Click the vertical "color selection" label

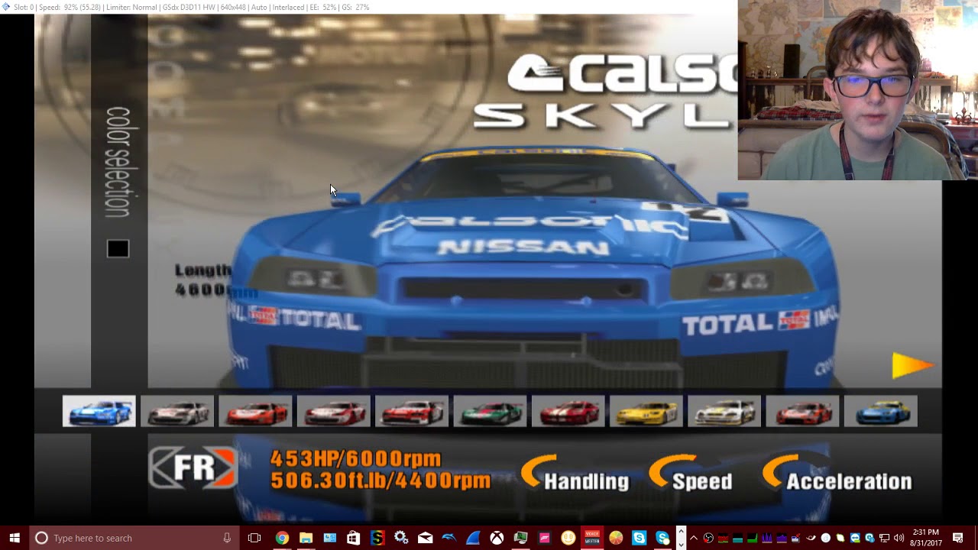tap(118, 162)
